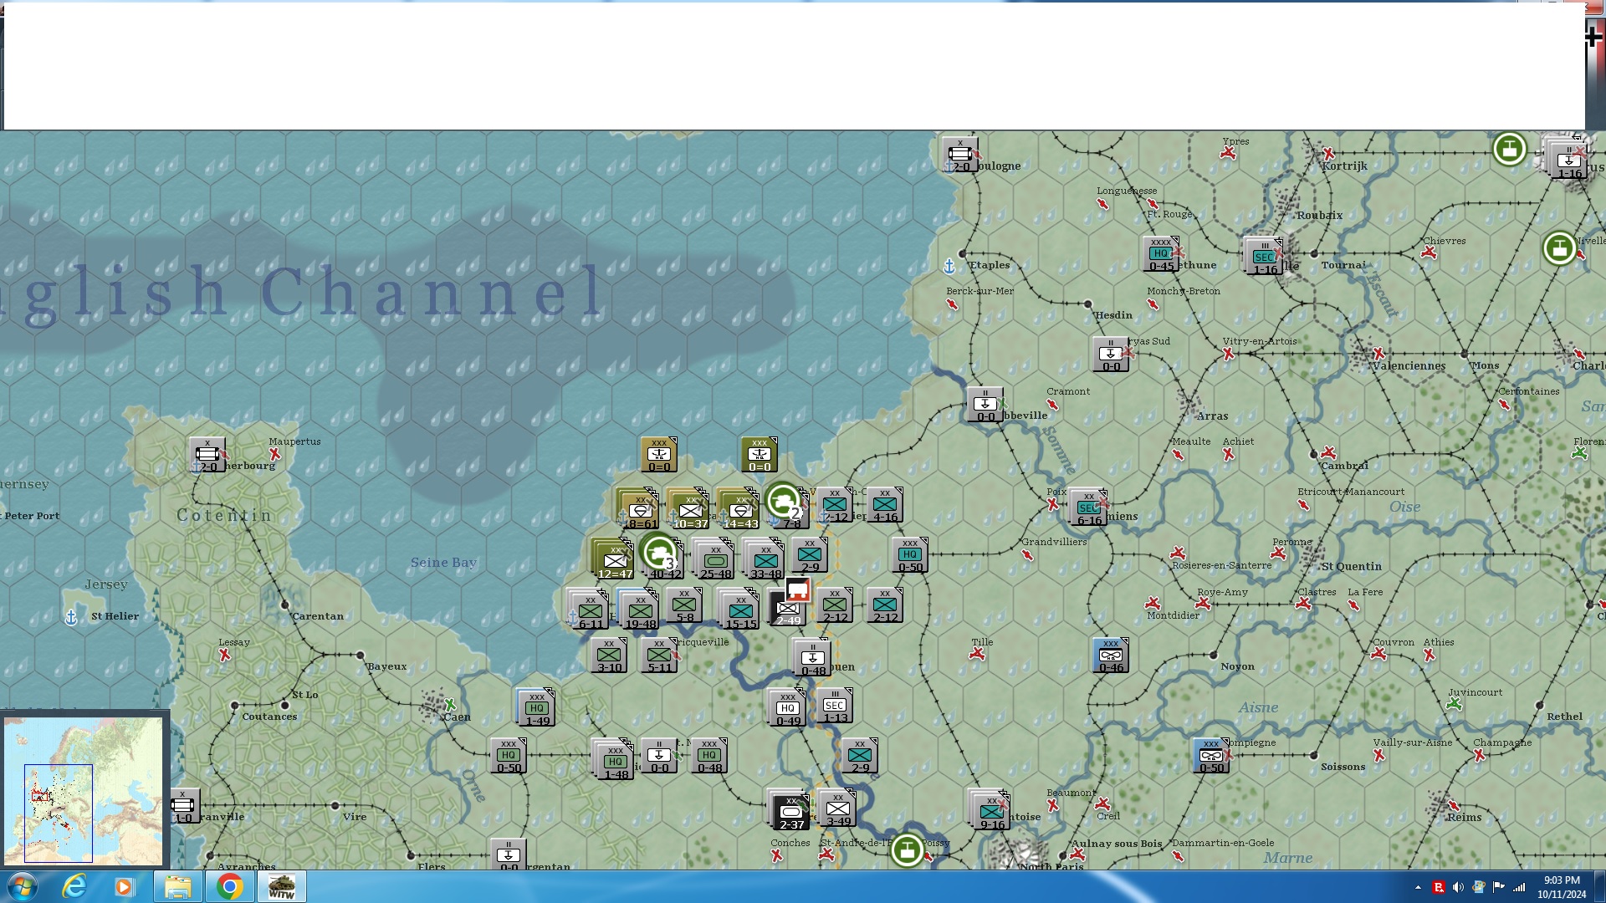
Task: Click the green tank marker numbered 3
Action: point(660,552)
